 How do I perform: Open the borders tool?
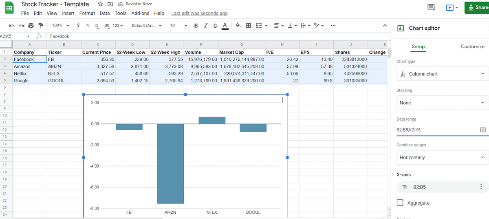tap(249, 25)
